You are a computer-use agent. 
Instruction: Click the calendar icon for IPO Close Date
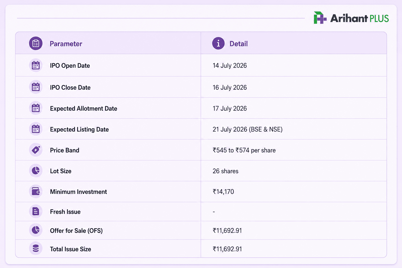[36, 87]
